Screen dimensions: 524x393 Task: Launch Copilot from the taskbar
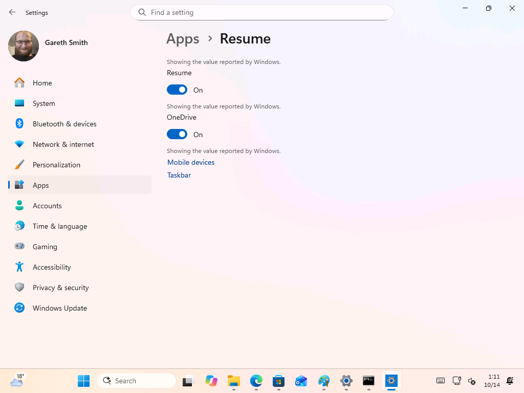(x=211, y=381)
